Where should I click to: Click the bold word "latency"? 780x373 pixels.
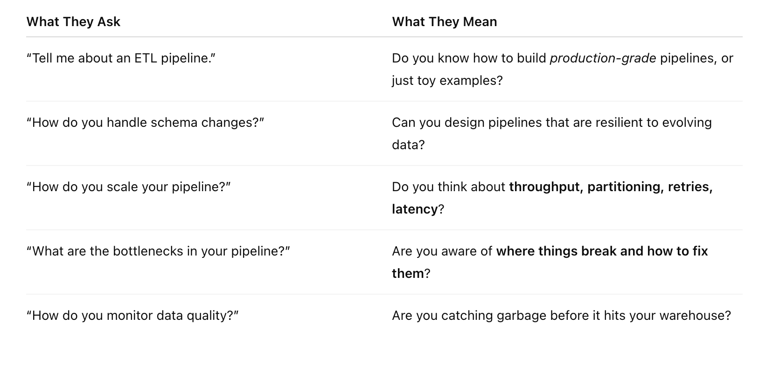(x=414, y=209)
